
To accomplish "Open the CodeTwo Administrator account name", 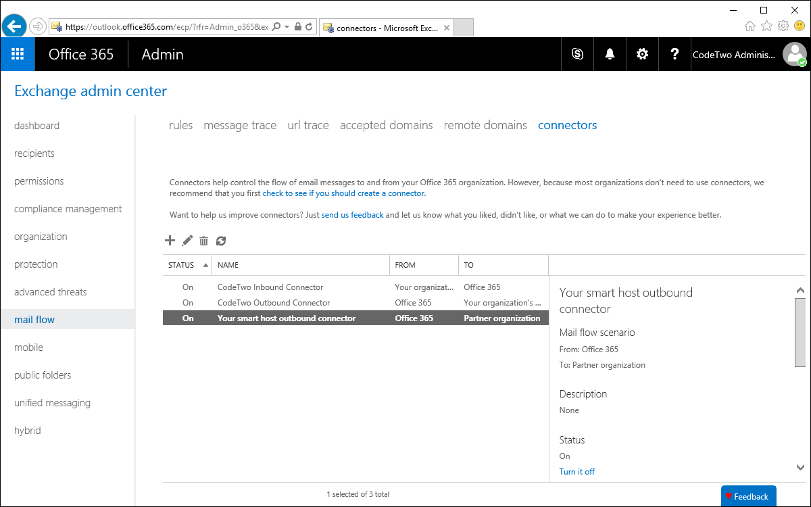I will [x=735, y=55].
